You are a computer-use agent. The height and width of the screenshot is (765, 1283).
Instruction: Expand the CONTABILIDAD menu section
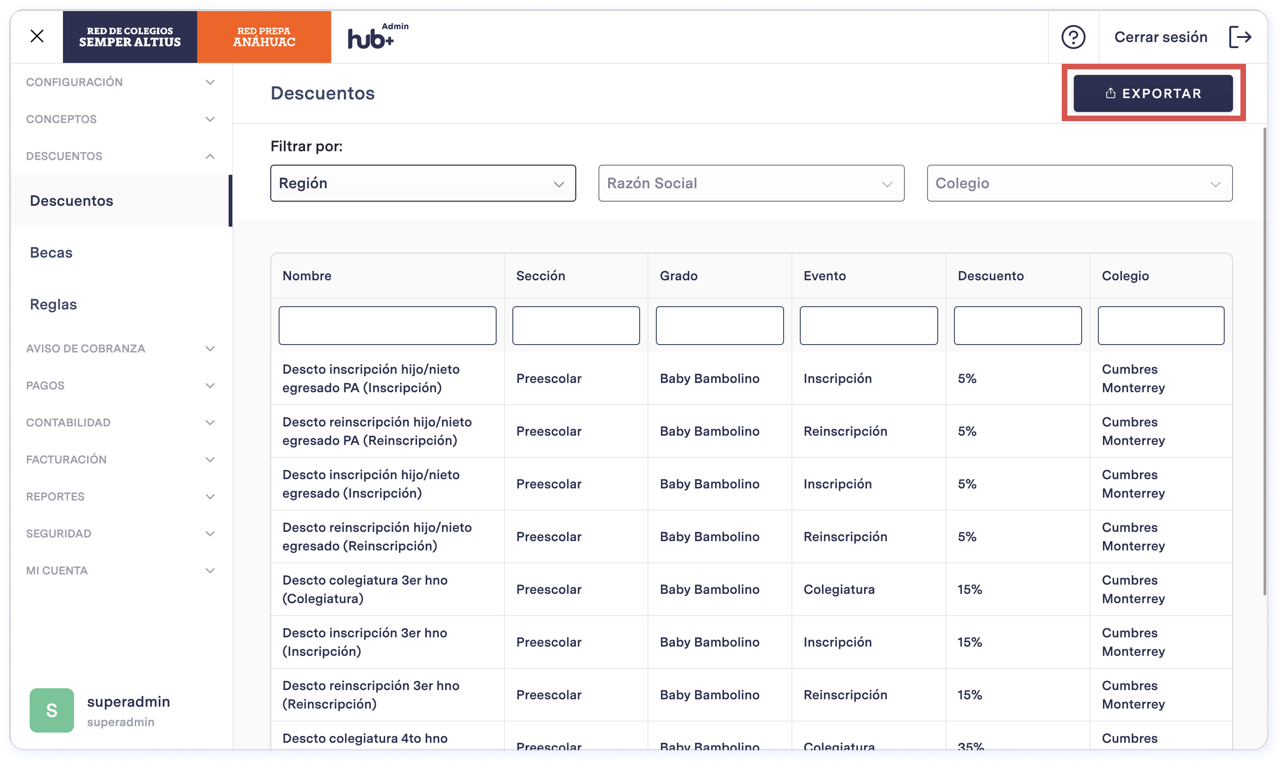coord(121,423)
